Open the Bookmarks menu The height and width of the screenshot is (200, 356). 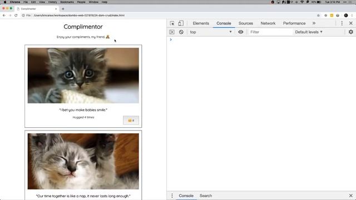(67, 2)
